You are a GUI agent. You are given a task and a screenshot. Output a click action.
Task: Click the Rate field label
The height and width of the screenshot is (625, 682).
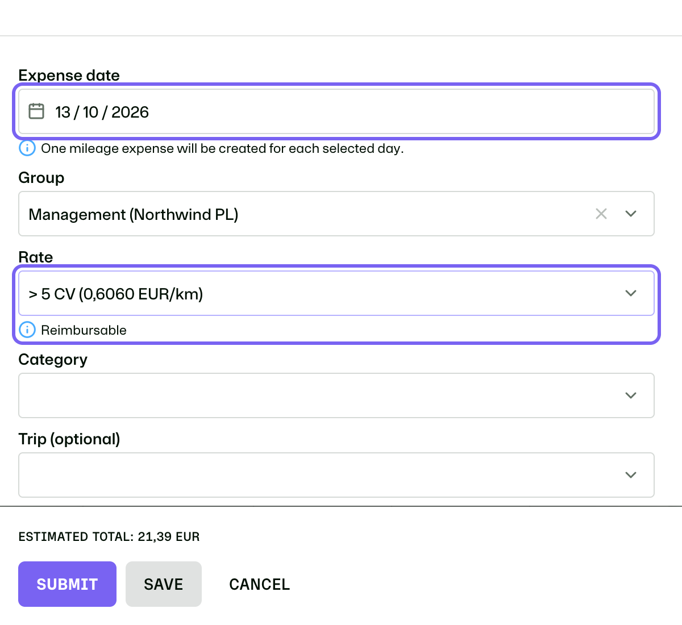[x=36, y=257]
